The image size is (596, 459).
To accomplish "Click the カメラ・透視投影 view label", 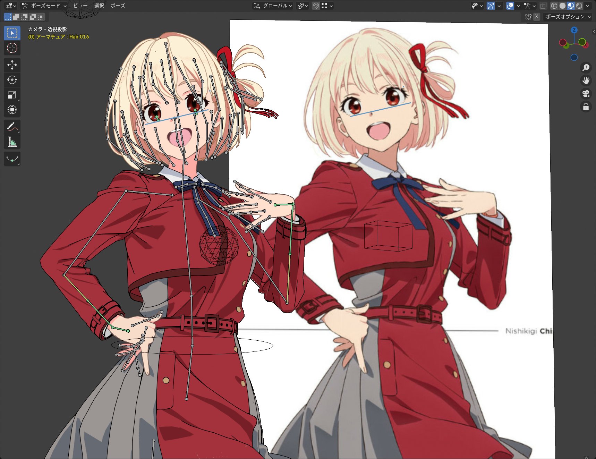I will [47, 29].
